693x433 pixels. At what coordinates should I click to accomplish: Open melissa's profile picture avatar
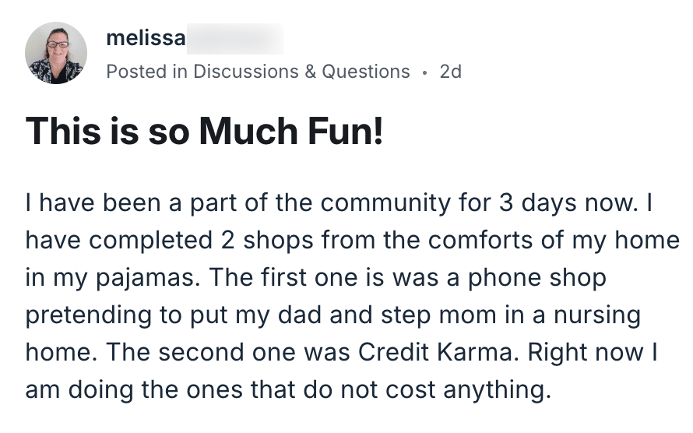click(x=56, y=53)
